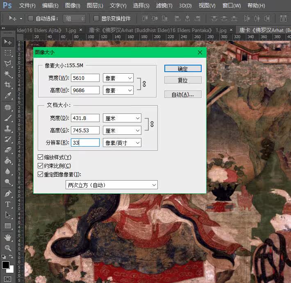291x283 pixels.
Task: Select the Move tool in the toolbox
Action: pos(8,42)
